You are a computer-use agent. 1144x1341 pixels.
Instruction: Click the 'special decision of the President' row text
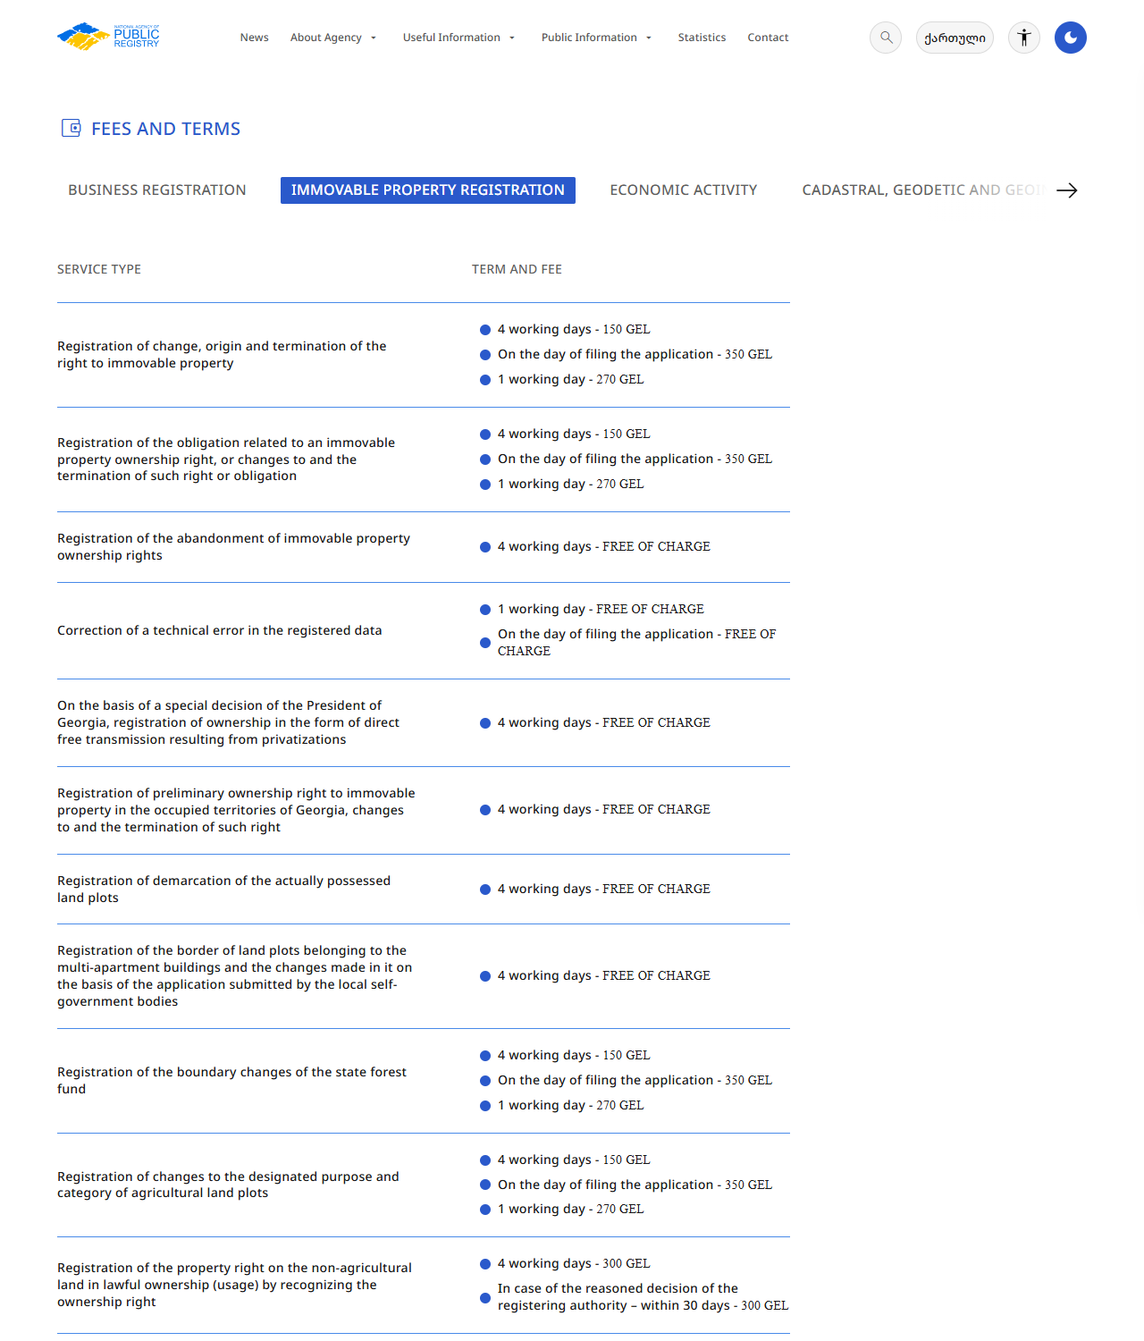(x=228, y=722)
